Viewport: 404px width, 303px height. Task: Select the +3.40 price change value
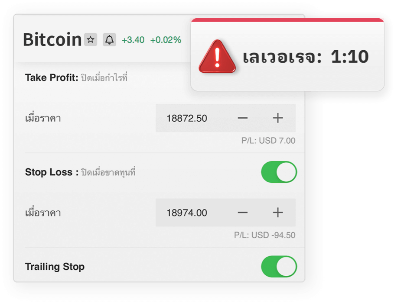pos(133,40)
